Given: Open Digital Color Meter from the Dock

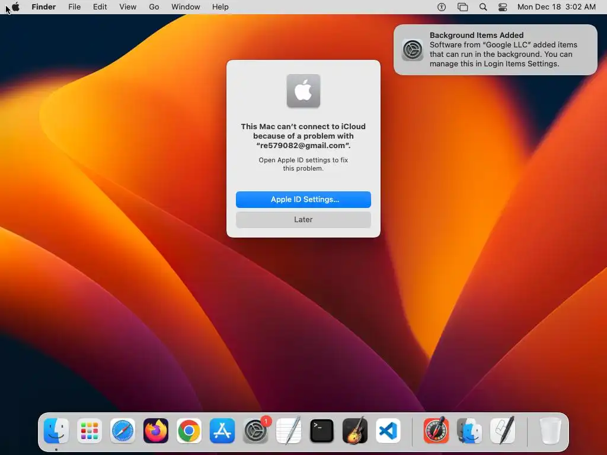Looking at the screenshot, I should tap(436, 431).
